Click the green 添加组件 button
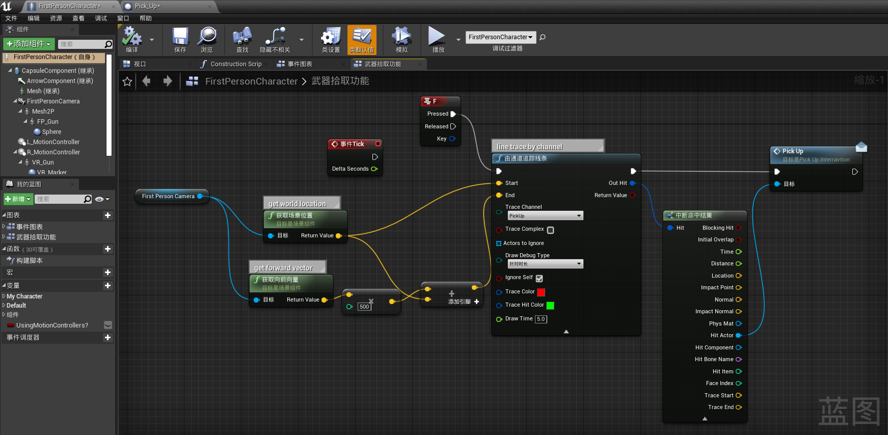This screenshot has height=435, width=888. pos(29,44)
